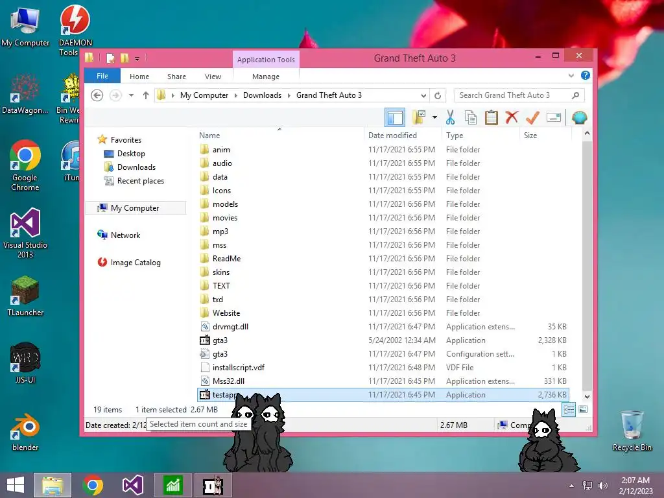Click the Copy toolbar icon
Viewport: 664px width, 498px height.
click(x=471, y=117)
